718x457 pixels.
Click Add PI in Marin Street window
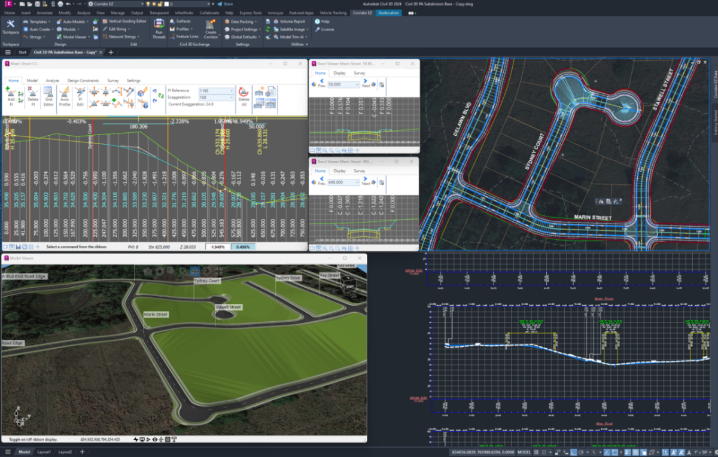click(10, 97)
